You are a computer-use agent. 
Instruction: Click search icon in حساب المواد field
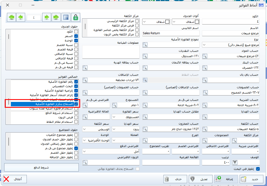coord(205,56)
